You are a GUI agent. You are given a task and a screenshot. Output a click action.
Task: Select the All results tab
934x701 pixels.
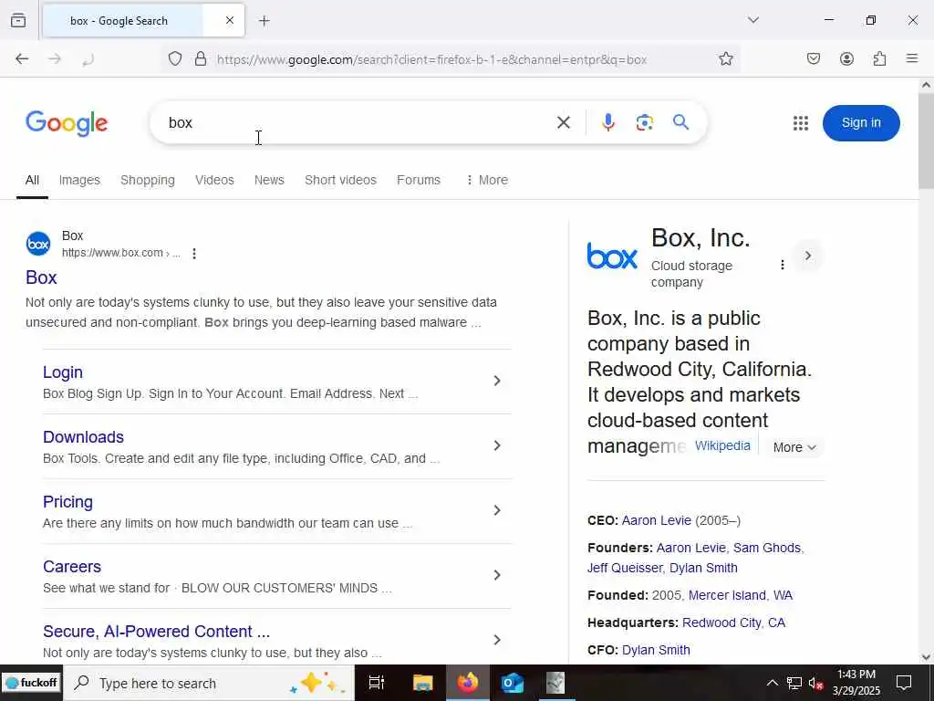[32, 180]
